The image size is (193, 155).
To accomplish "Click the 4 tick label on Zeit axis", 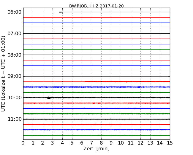I will coord(62,143).
